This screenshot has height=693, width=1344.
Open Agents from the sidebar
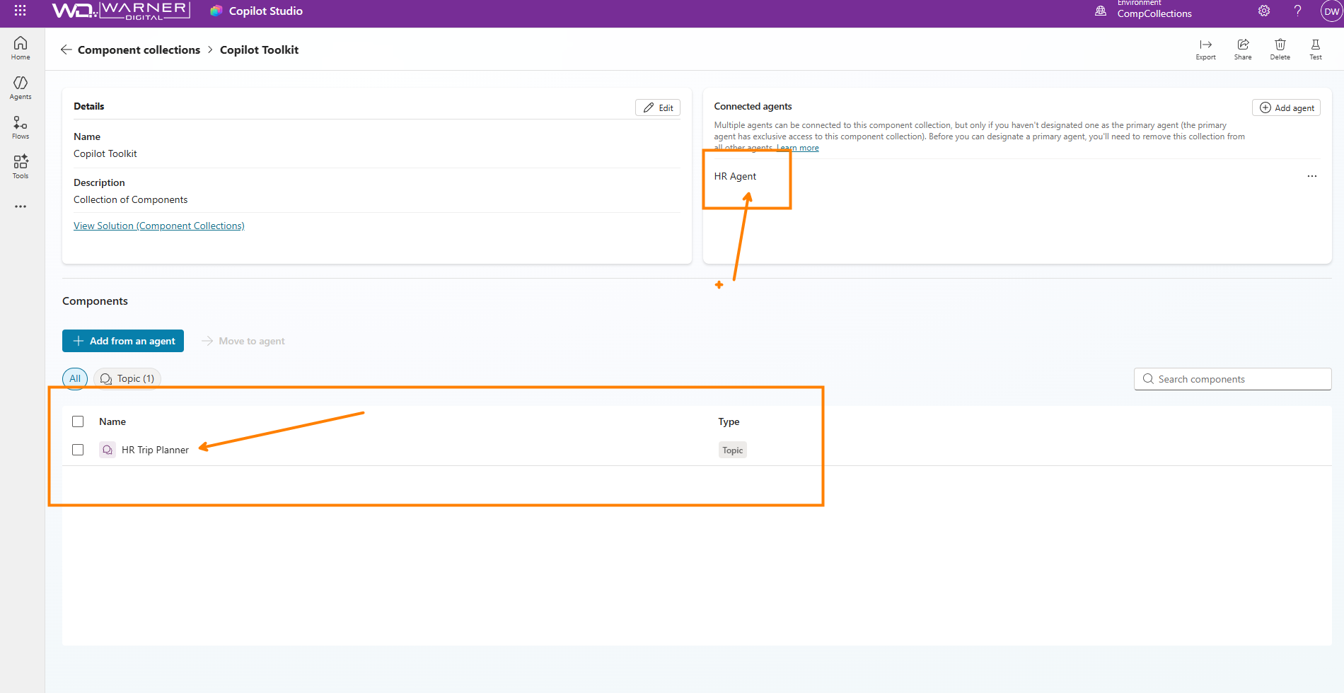point(21,88)
